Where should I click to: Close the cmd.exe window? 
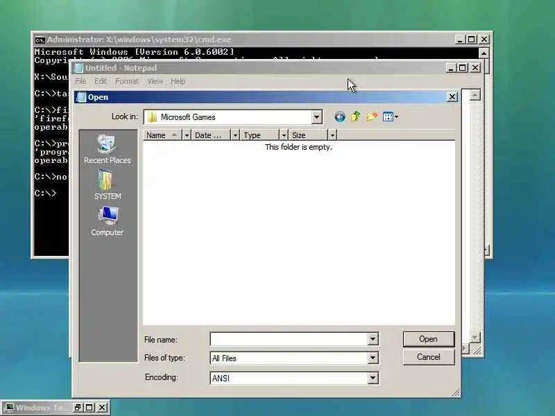click(484, 40)
